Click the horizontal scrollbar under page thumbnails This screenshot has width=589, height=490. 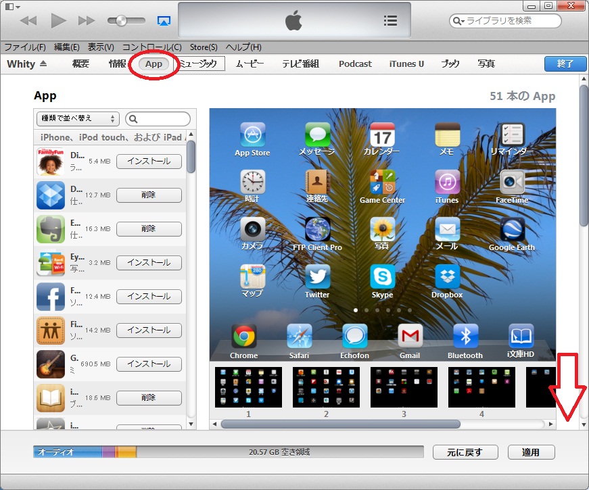(x=340, y=424)
